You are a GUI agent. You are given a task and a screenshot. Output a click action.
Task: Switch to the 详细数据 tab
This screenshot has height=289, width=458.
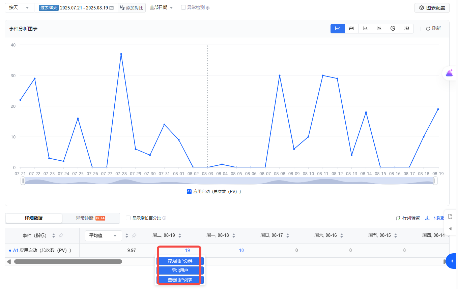[x=34, y=218]
